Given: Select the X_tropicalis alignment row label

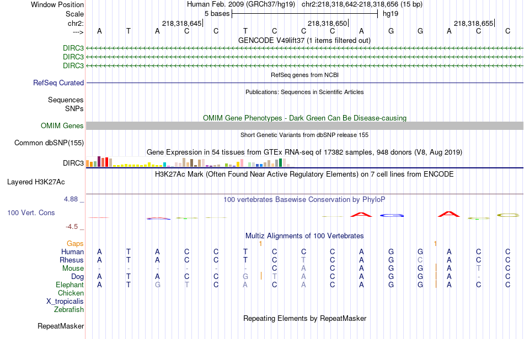Looking at the screenshot, I should pos(65,302).
